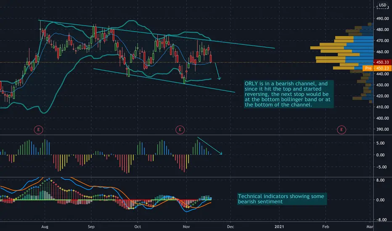
Task: Click the cyan diagonal arrow over the histogram
Action: [x=209, y=146]
